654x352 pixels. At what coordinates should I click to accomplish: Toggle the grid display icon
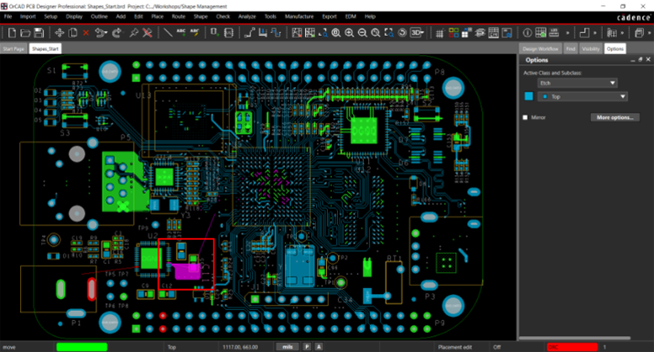tap(439, 33)
